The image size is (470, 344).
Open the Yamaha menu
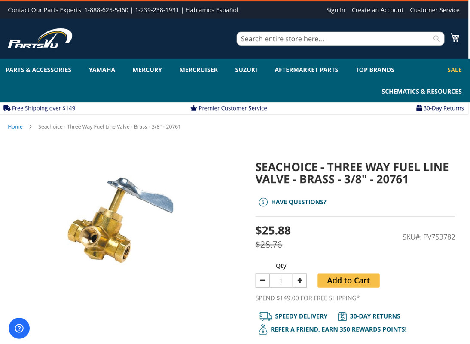(x=102, y=70)
